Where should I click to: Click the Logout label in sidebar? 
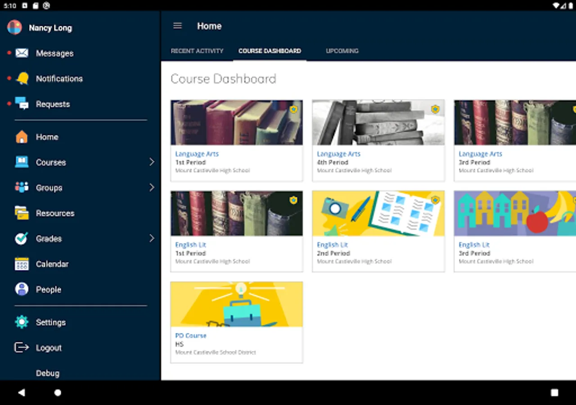49,348
